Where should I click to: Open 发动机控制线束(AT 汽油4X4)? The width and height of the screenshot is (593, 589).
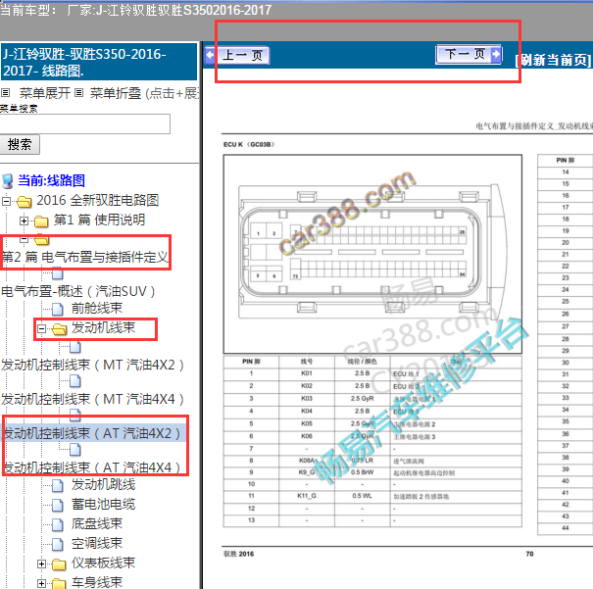click(x=93, y=468)
